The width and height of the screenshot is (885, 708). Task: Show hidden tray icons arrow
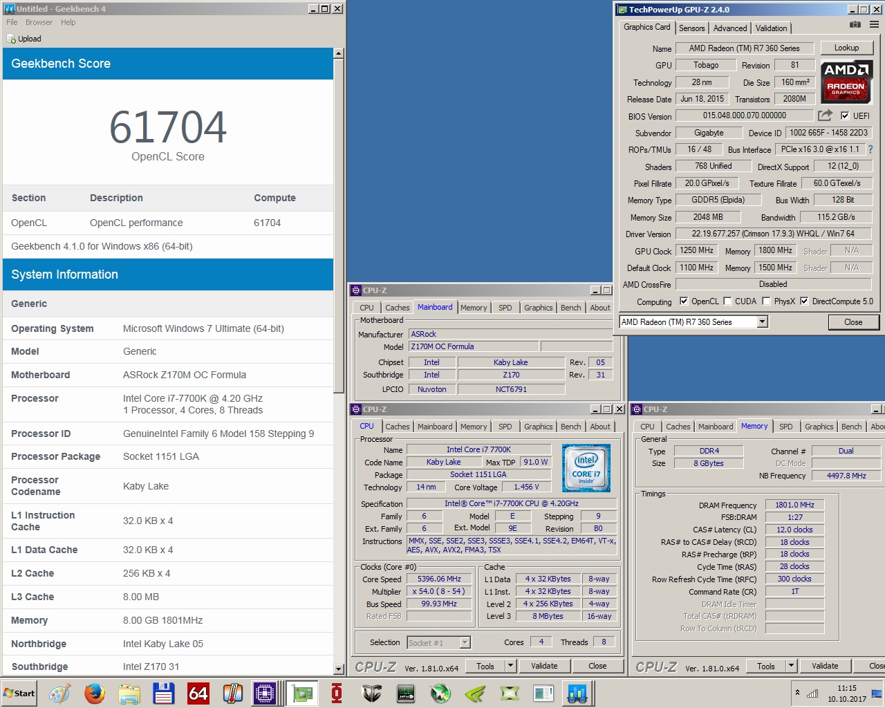point(797,693)
